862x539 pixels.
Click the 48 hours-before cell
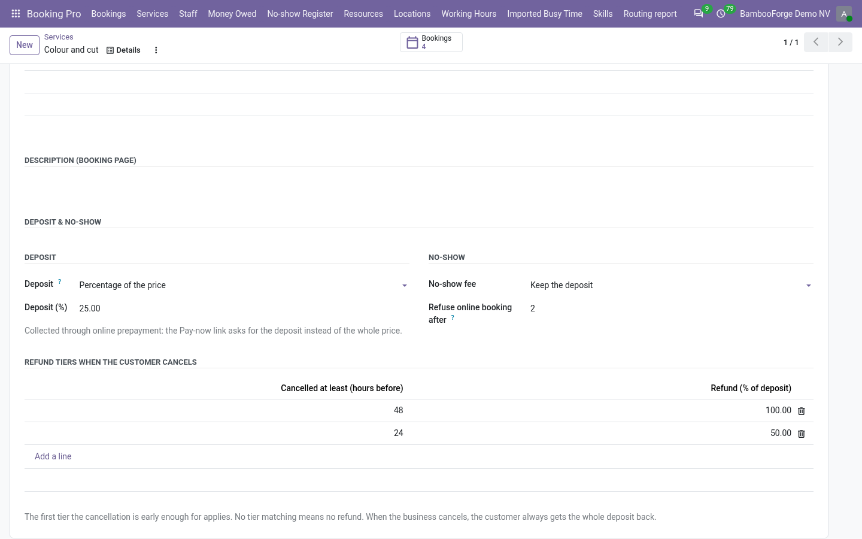tap(216, 411)
